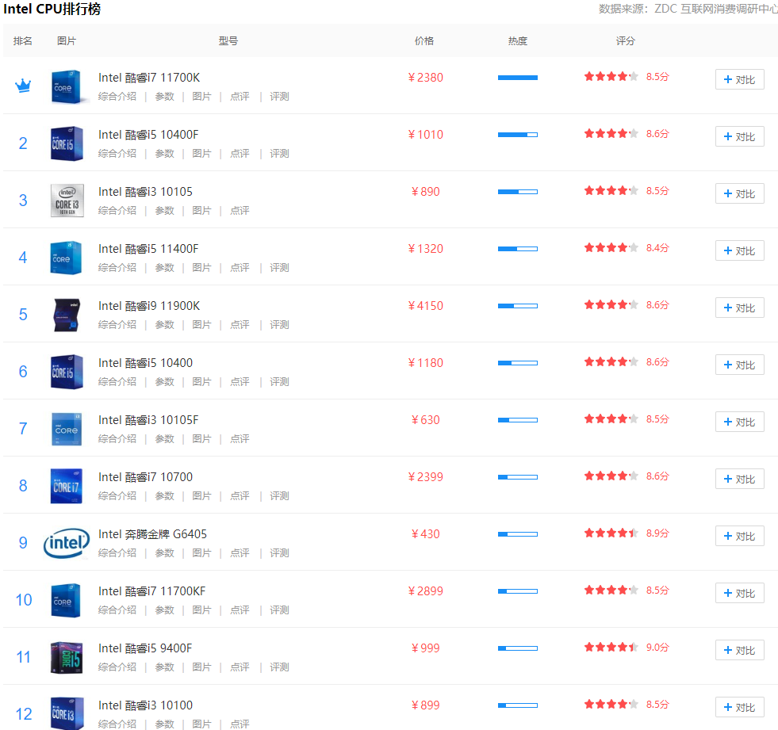The width and height of the screenshot is (778, 730).
Task: Click the 酷睿i5 9400F box image
Action: click(x=67, y=657)
